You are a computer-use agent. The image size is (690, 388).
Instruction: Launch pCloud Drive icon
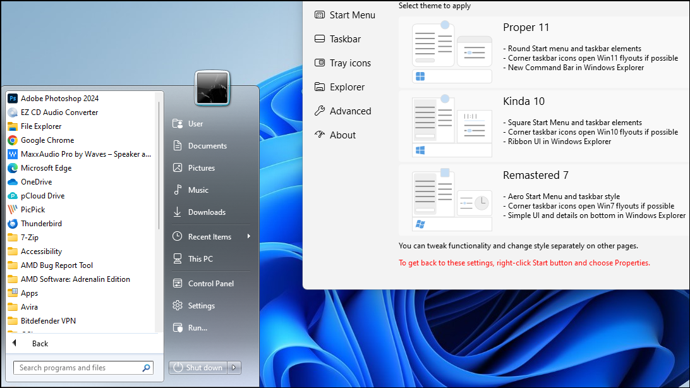coord(13,196)
